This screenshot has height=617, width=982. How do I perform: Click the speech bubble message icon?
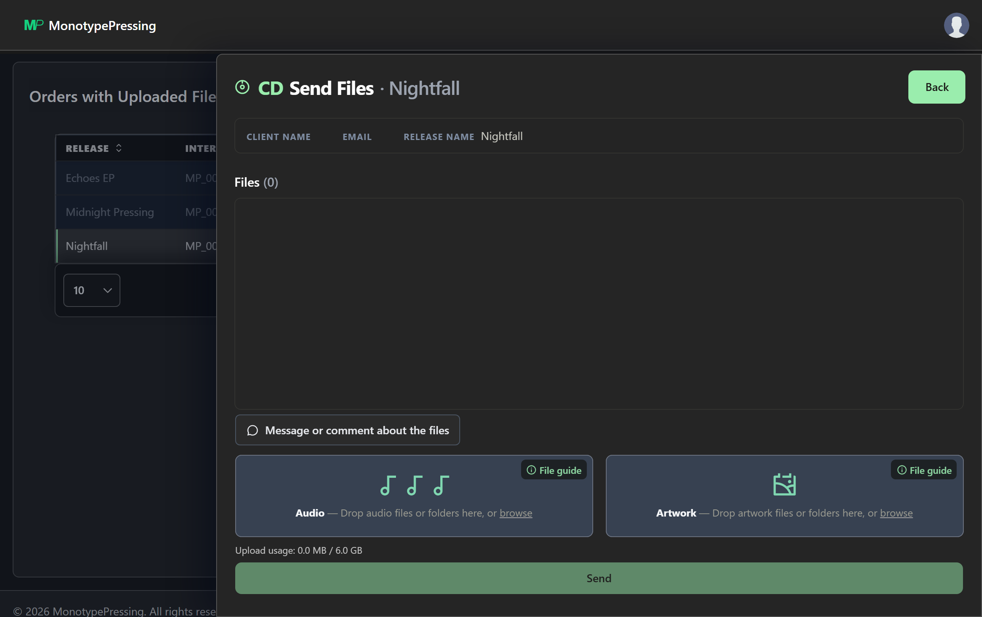pyautogui.click(x=253, y=430)
